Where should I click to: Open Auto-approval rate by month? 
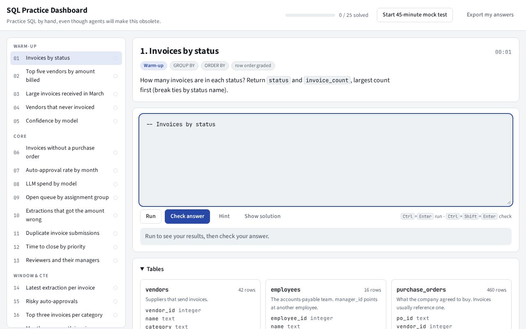pyautogui.click(x=66, y=170)
